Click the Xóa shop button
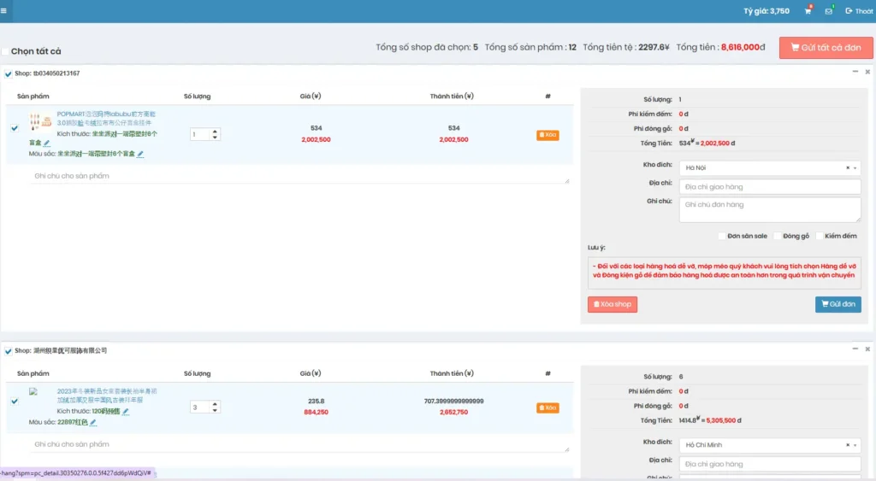Image resolution: width=876 pixels, height=481 pixels. (x=613, y=304)
